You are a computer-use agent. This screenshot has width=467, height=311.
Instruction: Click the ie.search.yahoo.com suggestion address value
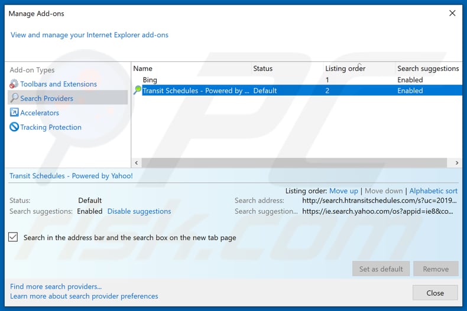(x=378, y=211)
